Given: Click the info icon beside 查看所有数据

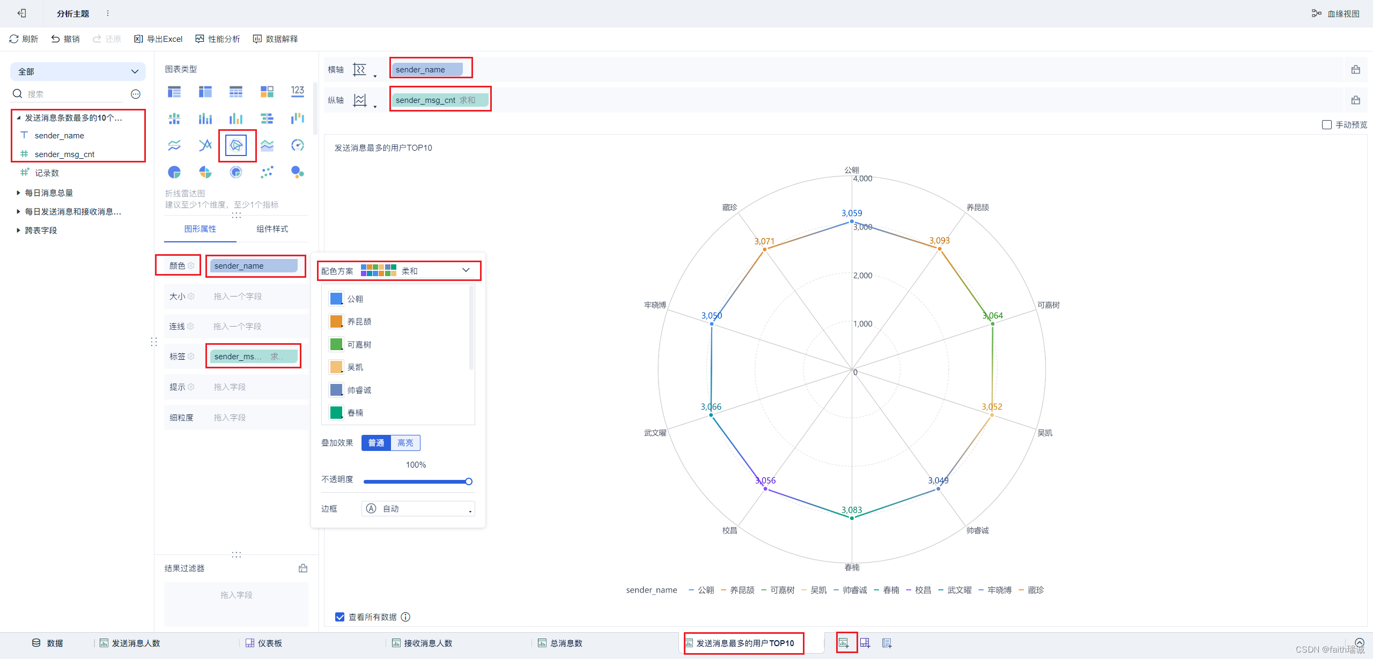Looking at the screenshot, I should [x=405, y=617].
